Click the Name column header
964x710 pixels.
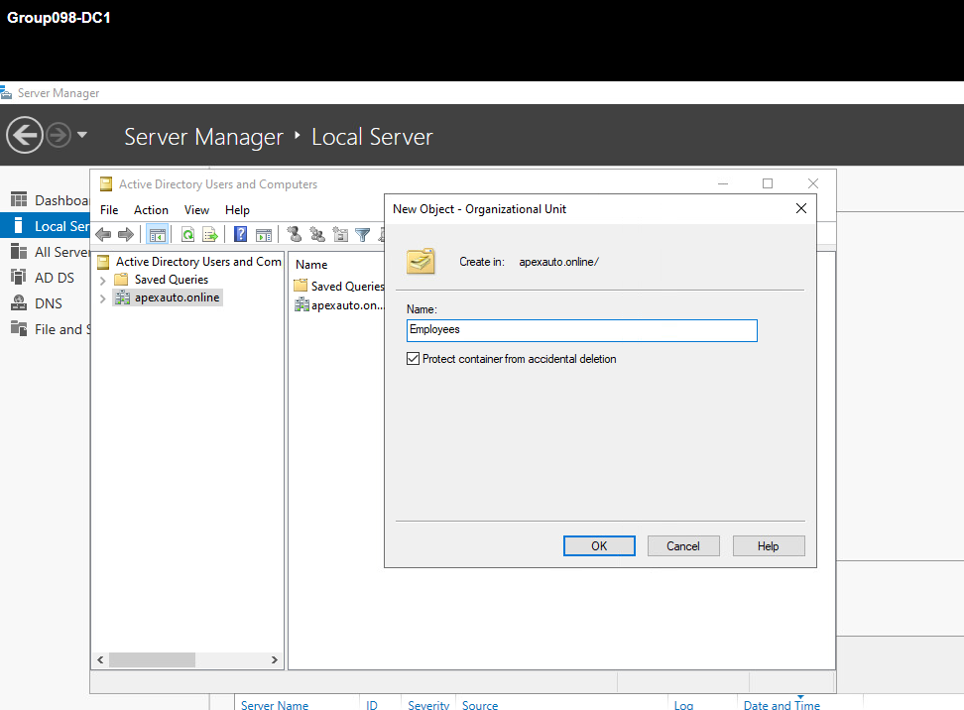click(x=311, y=265)
